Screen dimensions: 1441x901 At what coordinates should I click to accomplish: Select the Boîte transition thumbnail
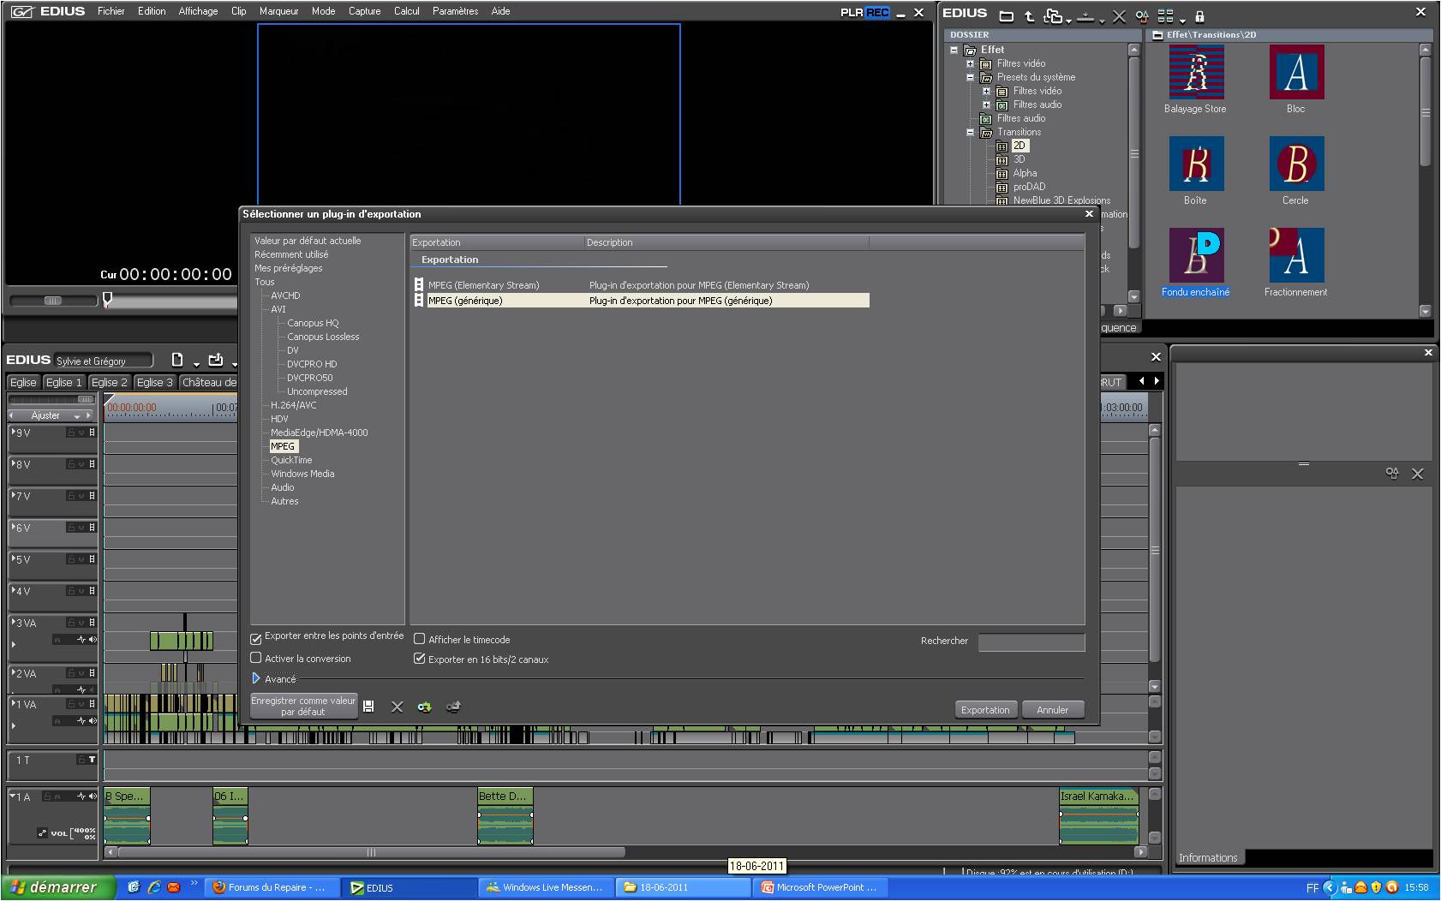coord(1196,164)
